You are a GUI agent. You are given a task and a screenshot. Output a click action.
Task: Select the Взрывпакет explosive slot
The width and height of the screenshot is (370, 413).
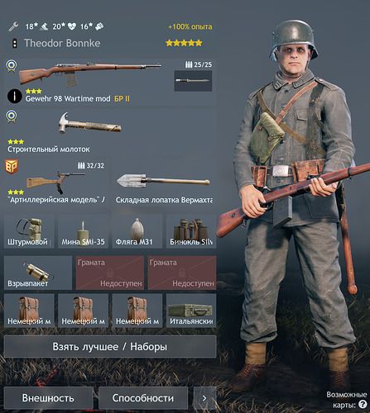click(x=38, y=273)
